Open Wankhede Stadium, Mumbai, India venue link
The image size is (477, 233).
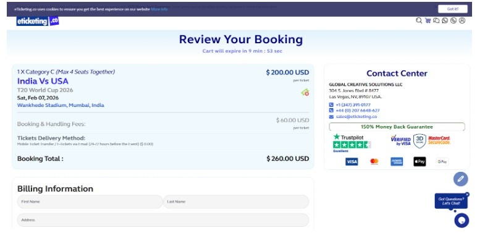61,105
